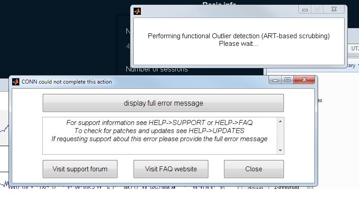
Task: Click the MATLAB icon in the progress window title bar
Action: (137, 11)
